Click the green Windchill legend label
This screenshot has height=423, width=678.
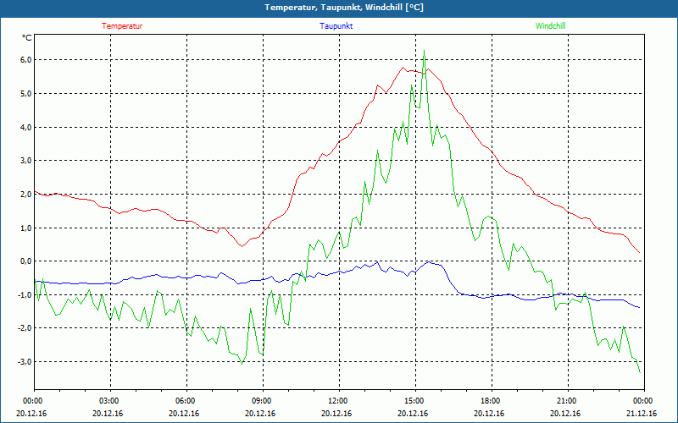[550, 26]
